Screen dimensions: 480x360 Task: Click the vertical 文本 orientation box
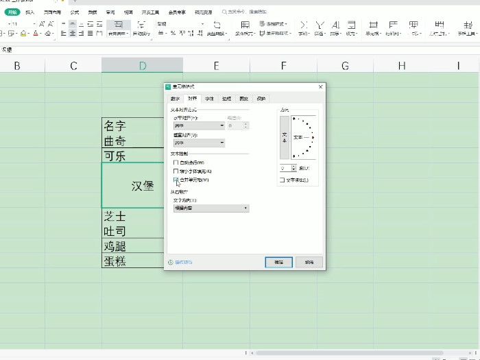tap(285, 137)
